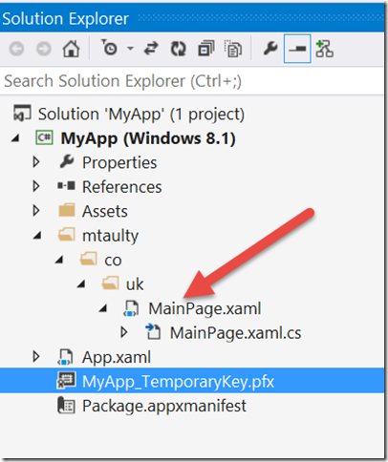Expand the App.xaml node

click(36, 357)
